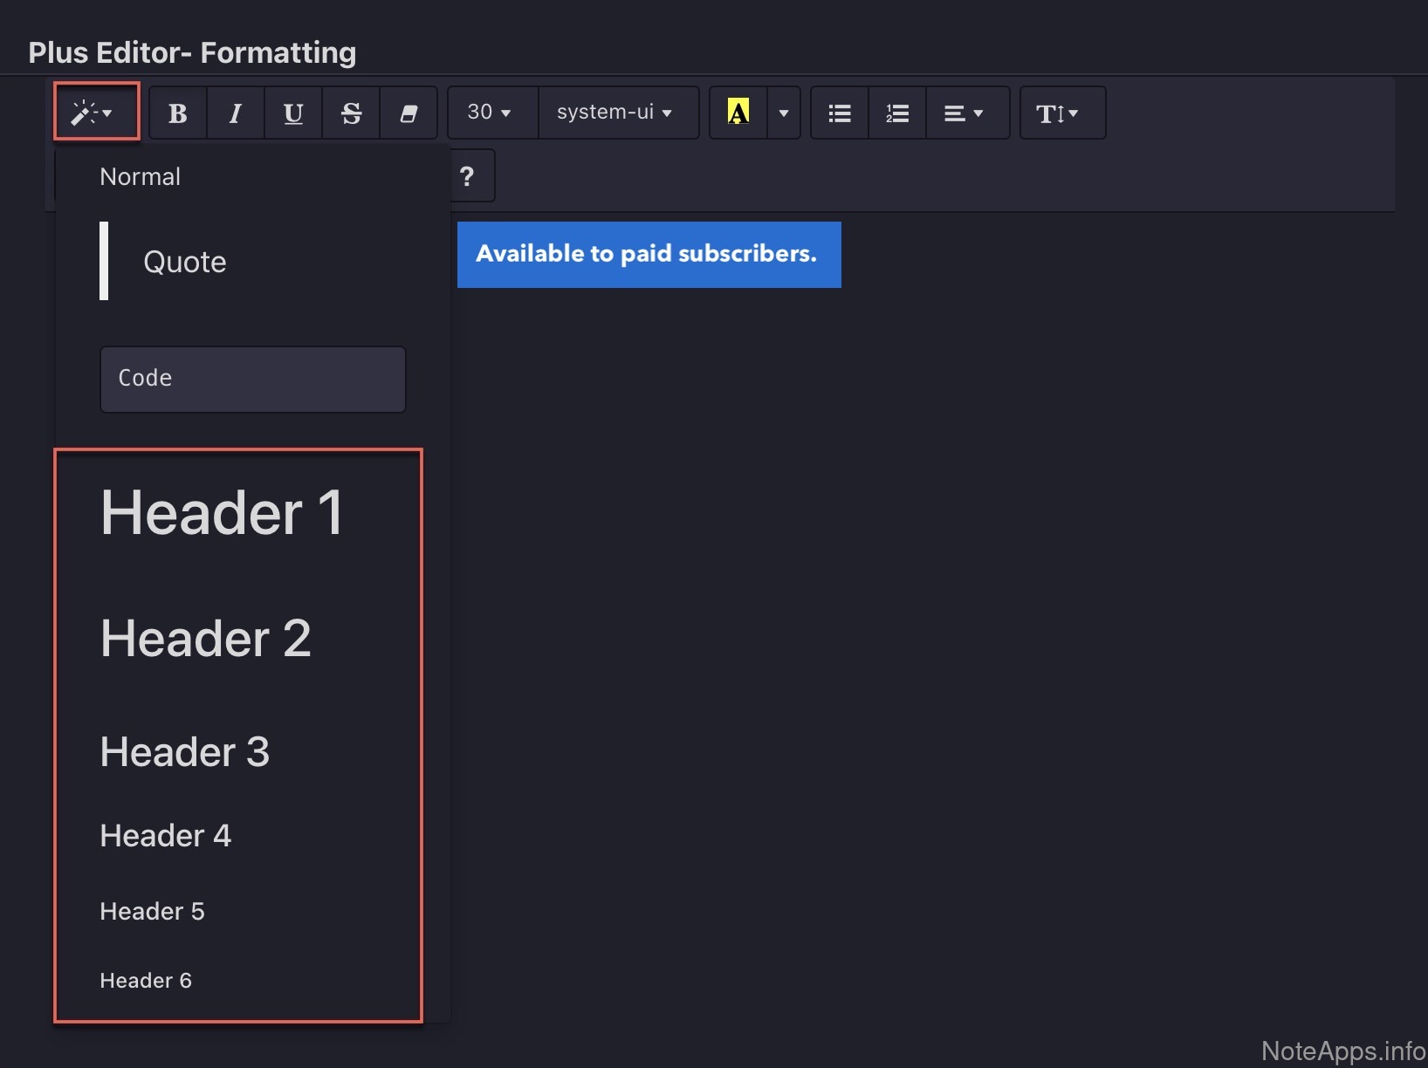The width and height of the screenshot is (1428, 1068).
Task: Open the font size 30 dropdown
Action: (x=491, y=113)
